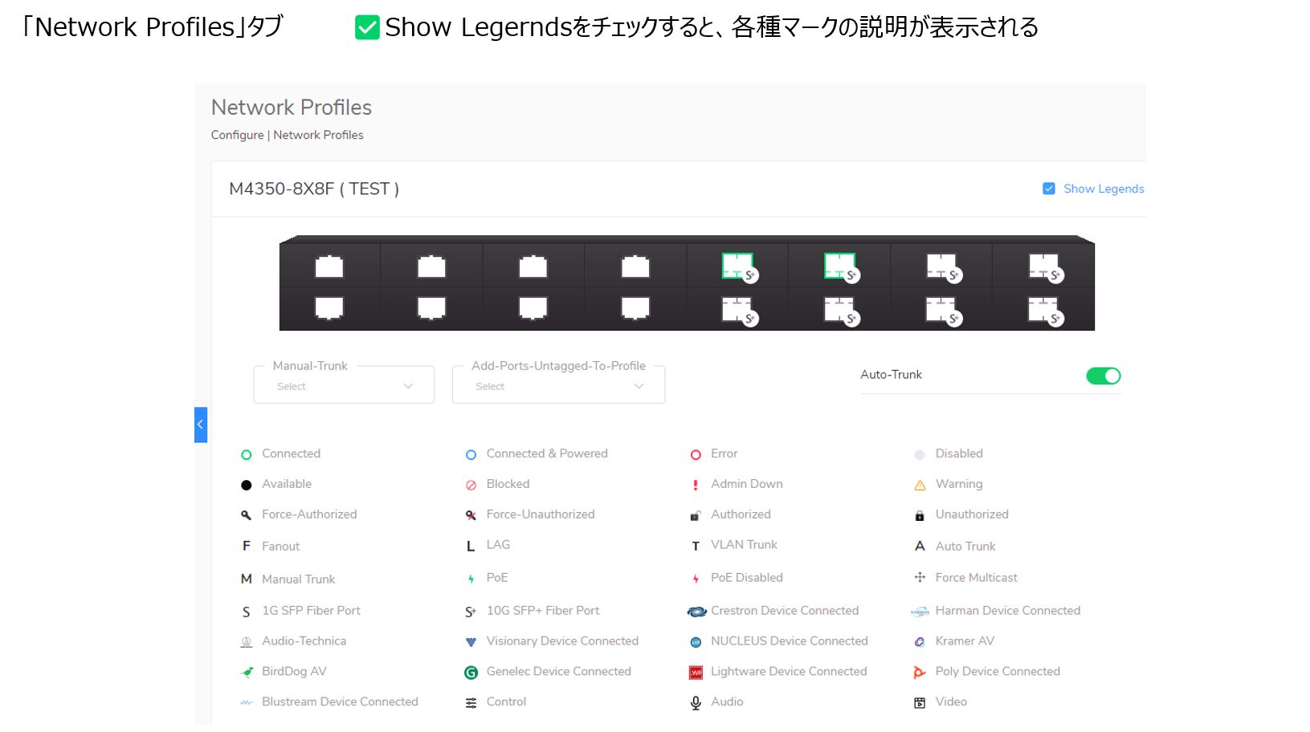Click the Authorized open padlock icon

696,515
